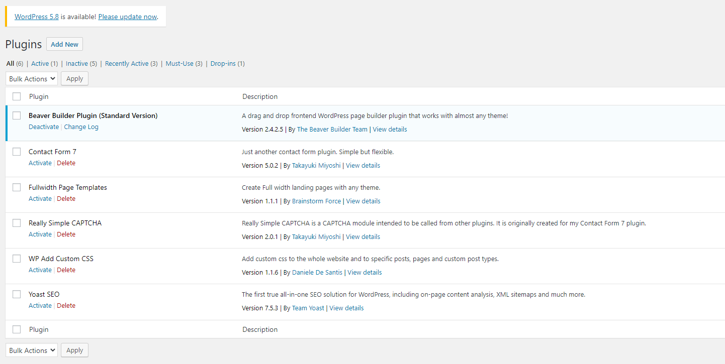The width and height of the screenshot is (725, 364).
Task: Open Takayuki Miyoshi link for Contact Form 7
Action: tap(316, 166)
